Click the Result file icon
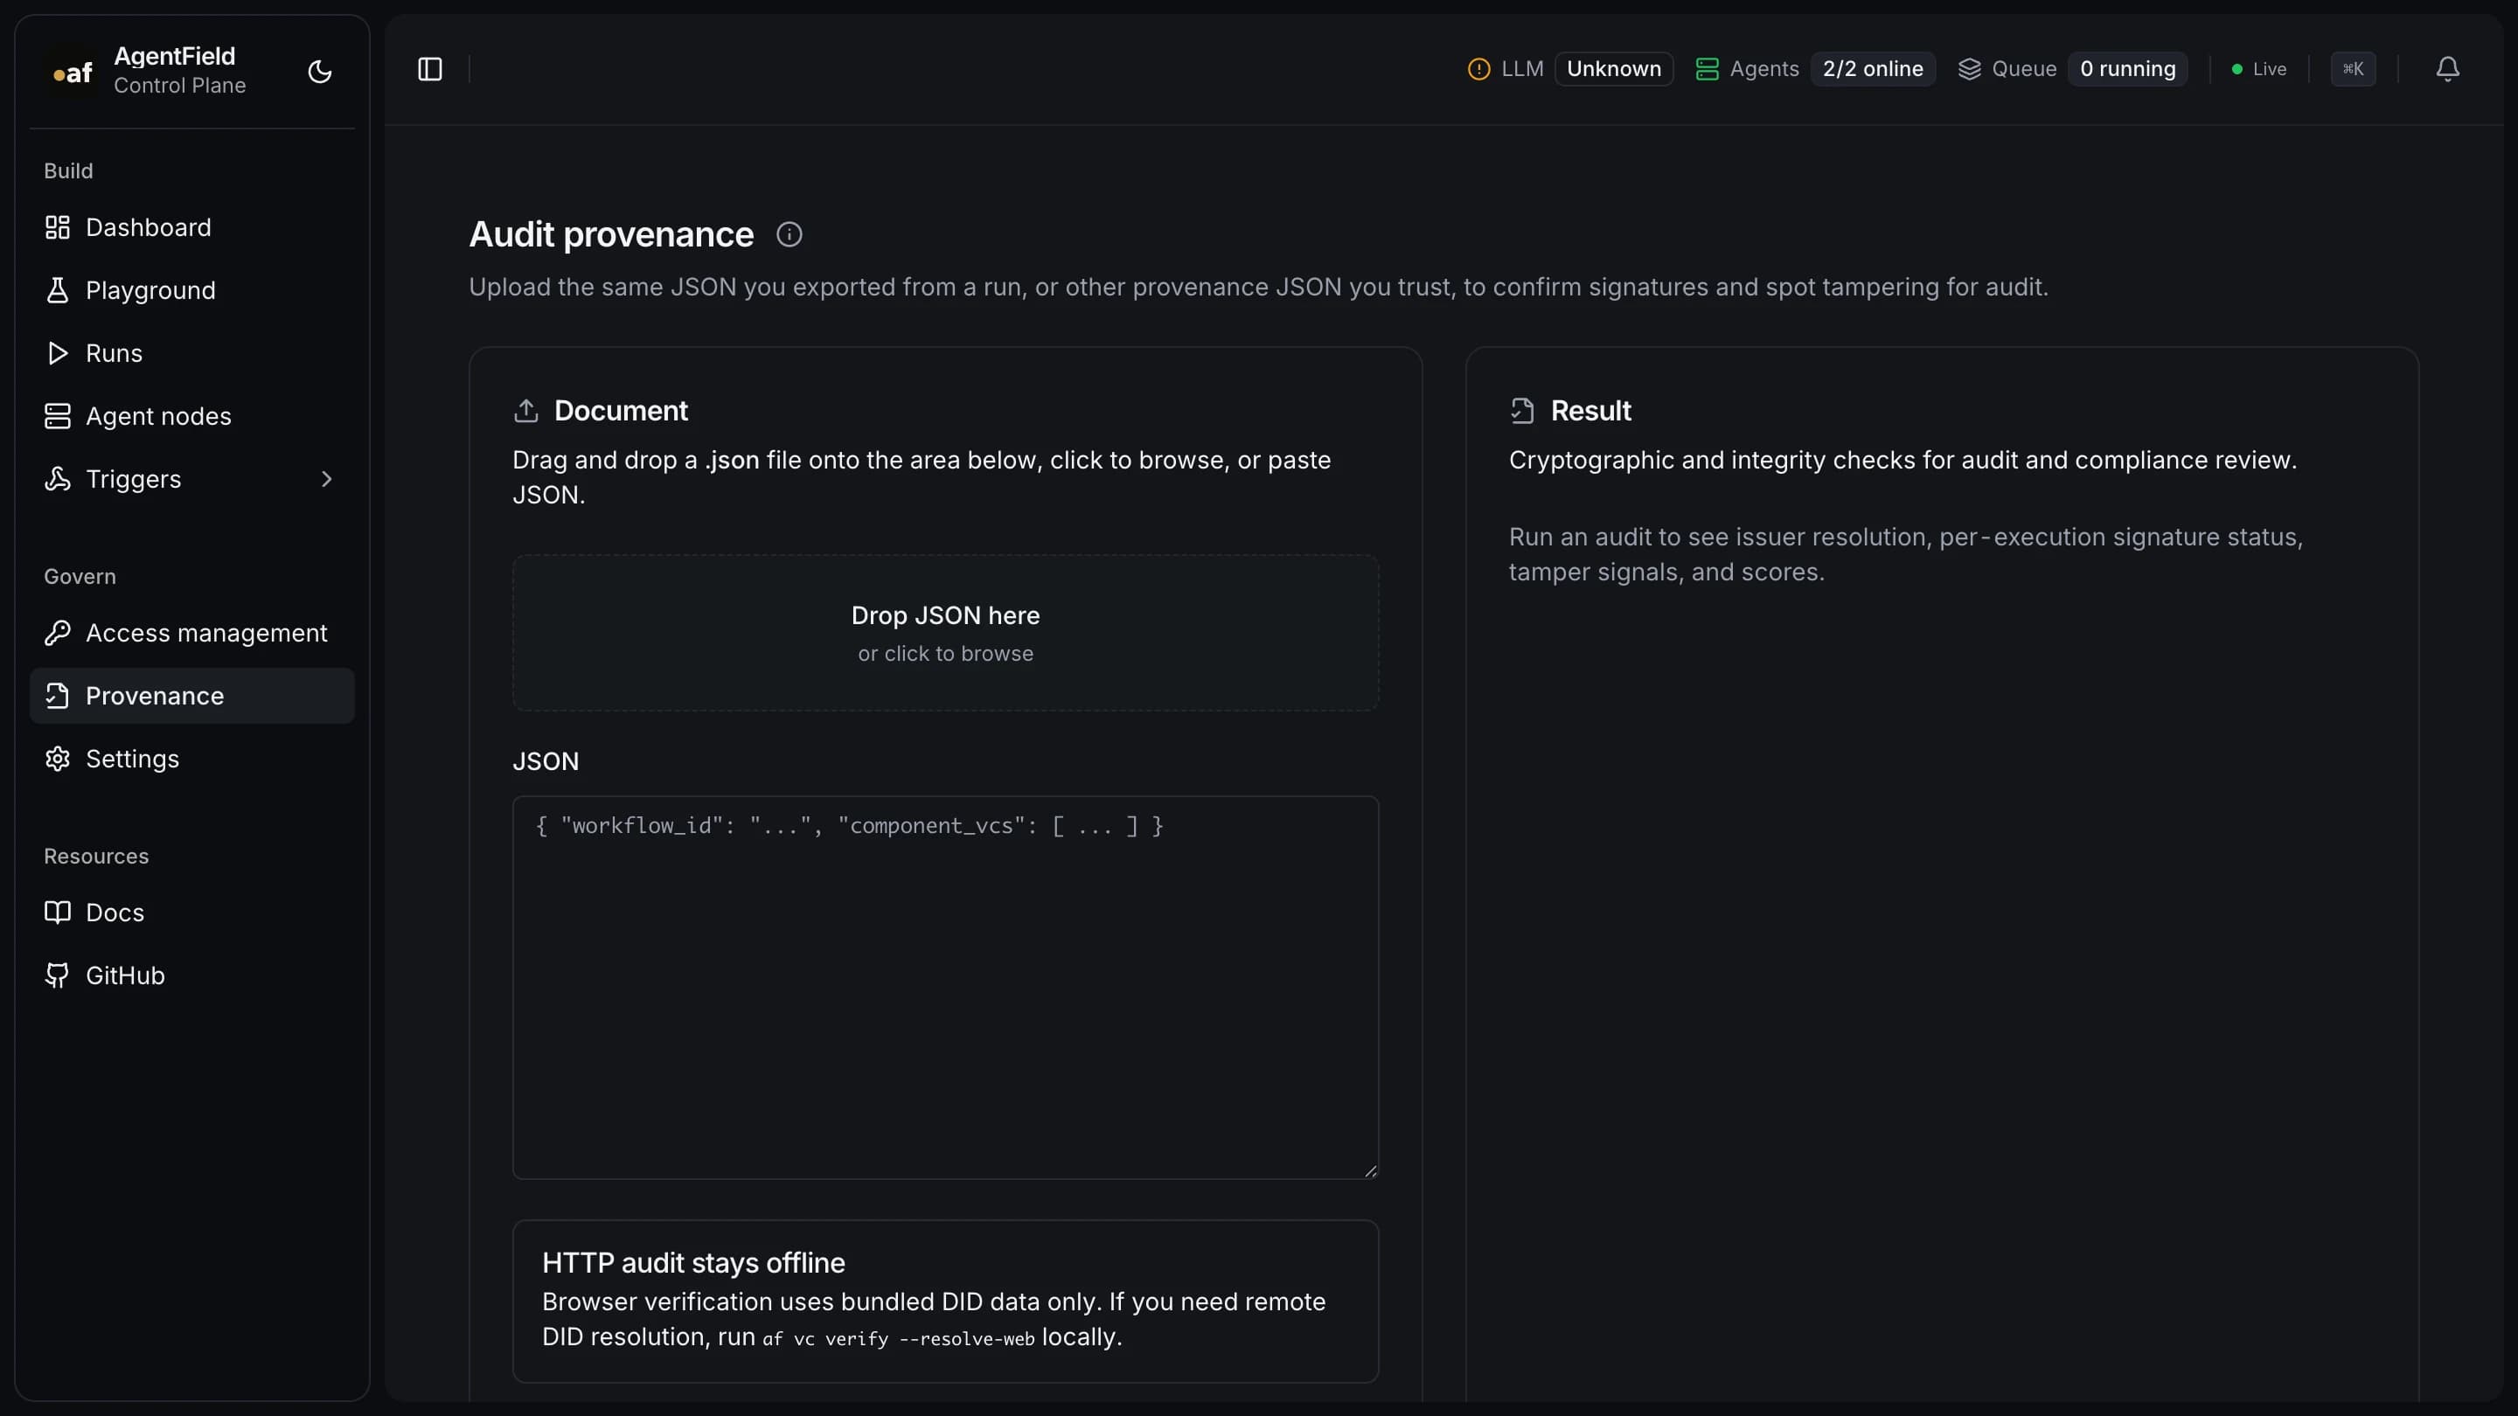 point(1522,411)
